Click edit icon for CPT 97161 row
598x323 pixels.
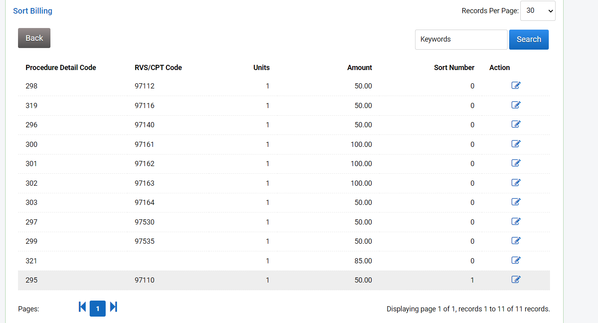[x=516, y=144]
